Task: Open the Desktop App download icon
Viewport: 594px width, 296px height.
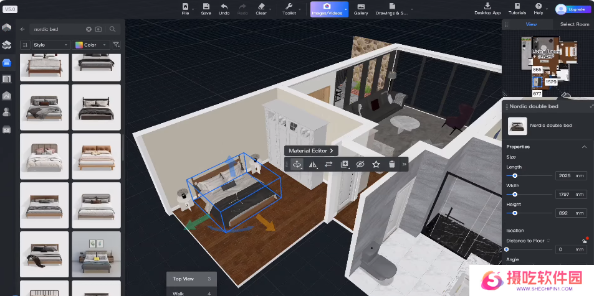Action: (x=487, y=6)
